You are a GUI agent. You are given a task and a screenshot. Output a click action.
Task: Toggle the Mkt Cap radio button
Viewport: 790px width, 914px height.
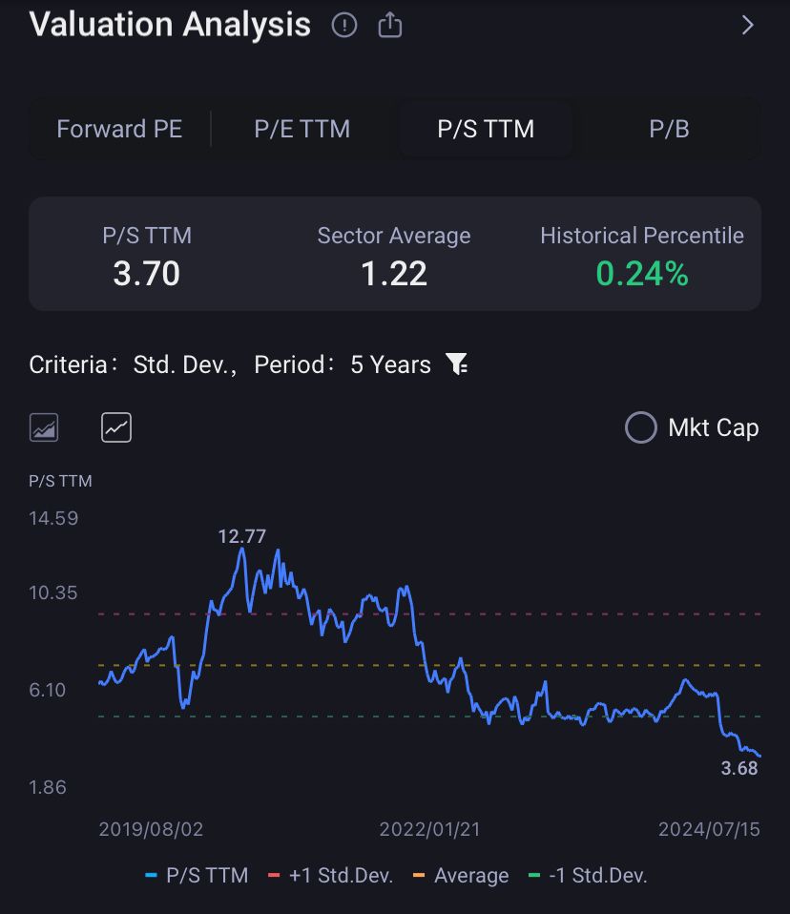tap(640, 427)
